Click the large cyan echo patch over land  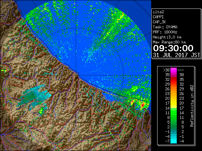pyautogui.click(x=34, y=96)
